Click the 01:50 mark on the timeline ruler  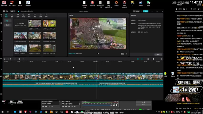coord(69,61)
